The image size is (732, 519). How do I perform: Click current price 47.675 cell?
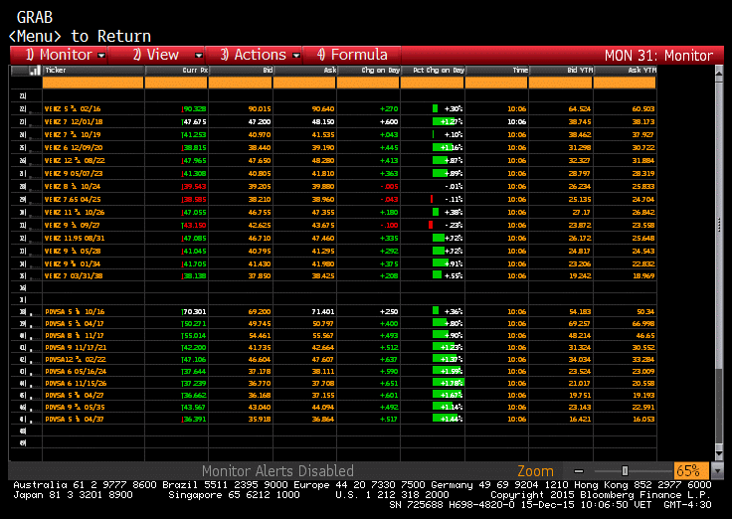(x=194, y=122)
